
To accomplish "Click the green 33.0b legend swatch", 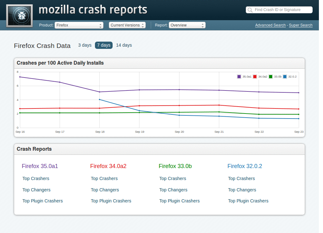I will (271, 77).
